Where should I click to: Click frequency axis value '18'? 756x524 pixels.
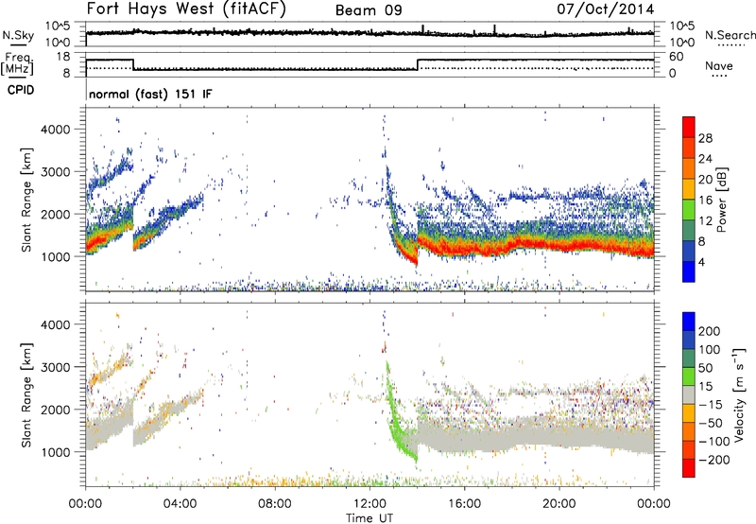[x=63, y=57]
